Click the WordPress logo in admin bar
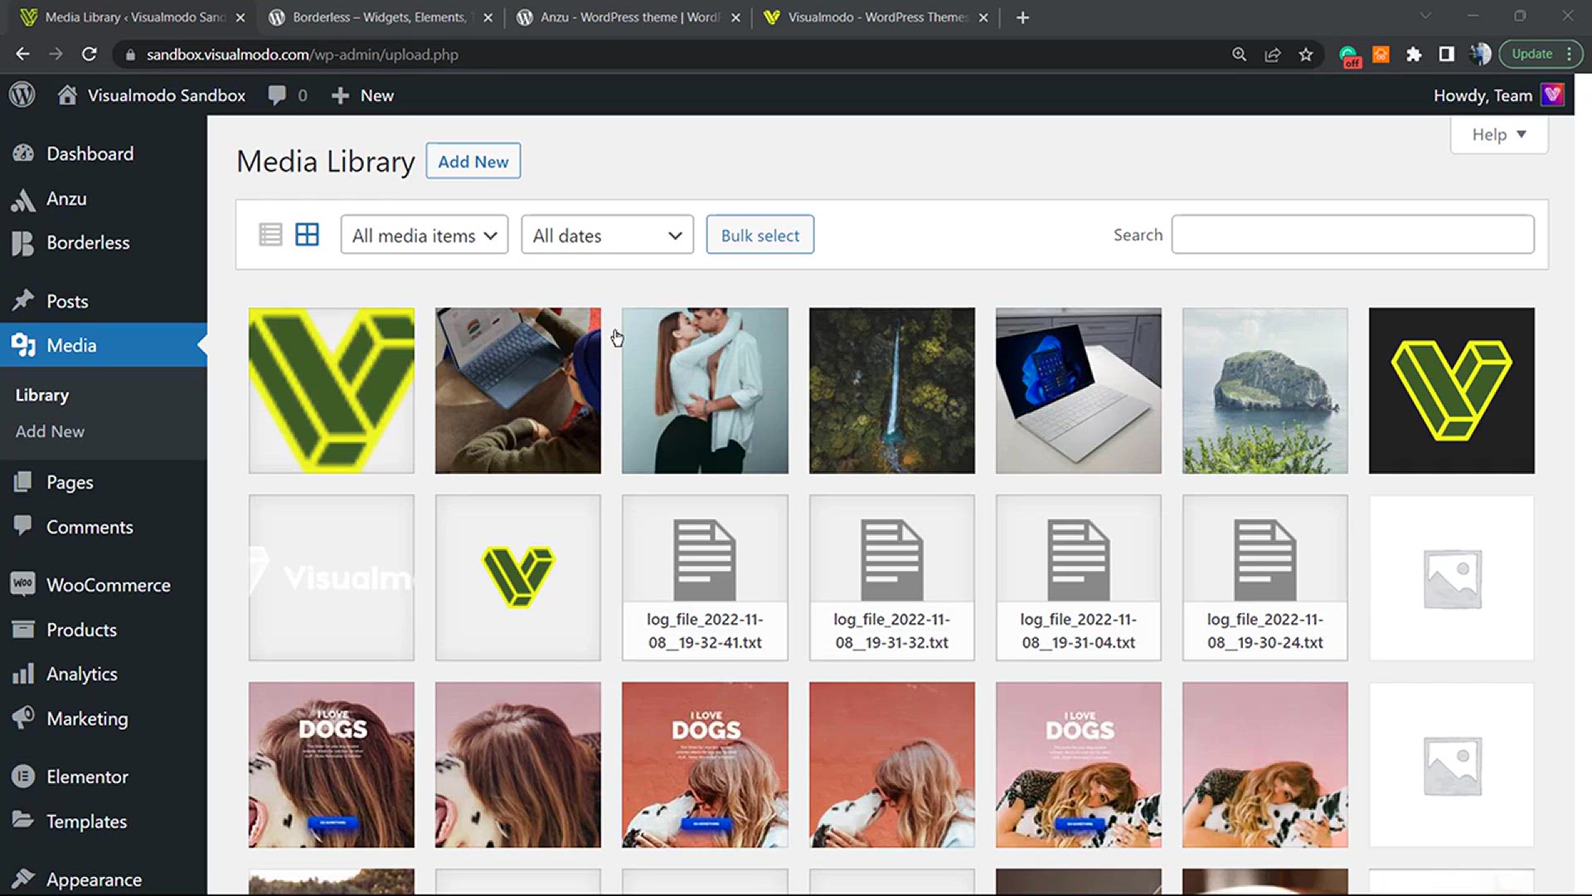Screen dimensions: 1592x896 (22, 95)
